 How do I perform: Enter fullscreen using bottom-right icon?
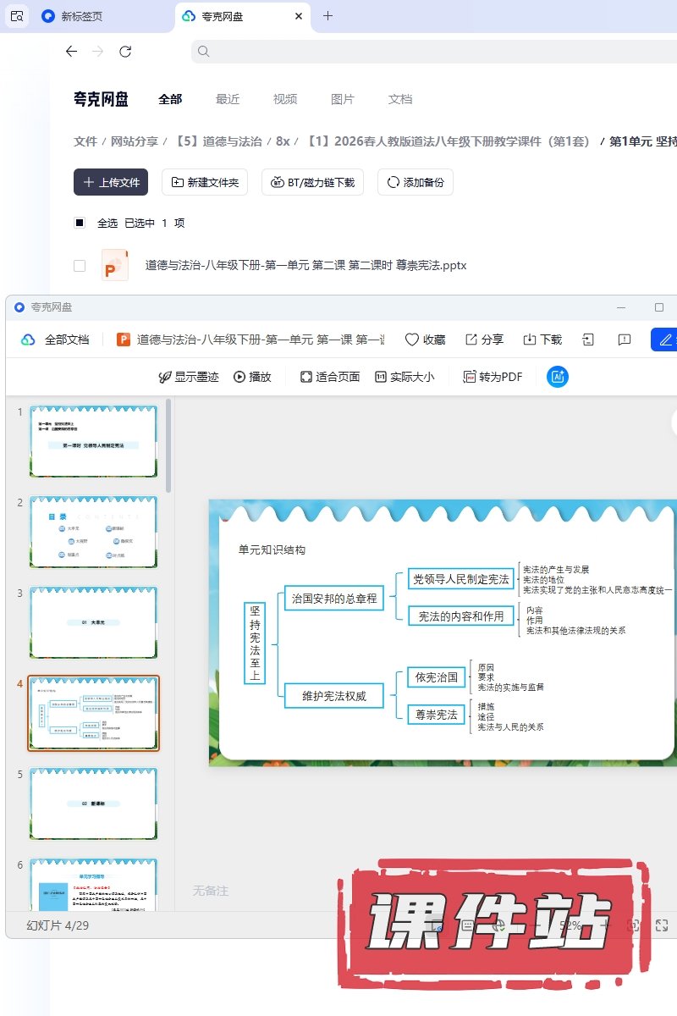(663, 925)
